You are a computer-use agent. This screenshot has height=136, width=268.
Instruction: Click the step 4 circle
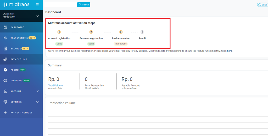(x=142, y=32)
